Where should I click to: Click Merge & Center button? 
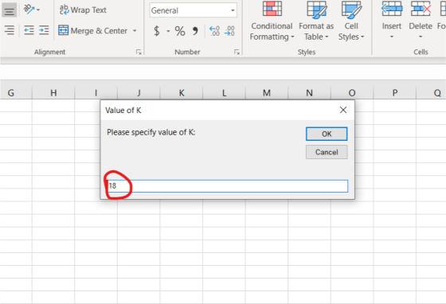[x=92, y=30]
